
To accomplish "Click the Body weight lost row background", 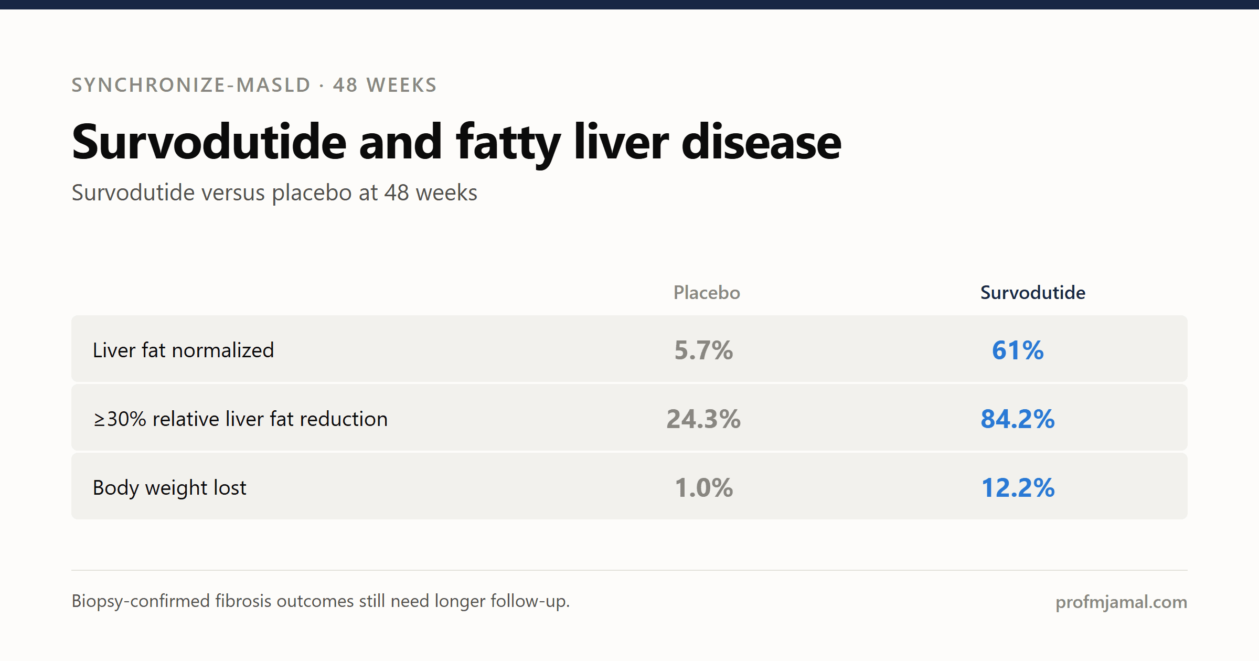I will click(x=629, y=486).
